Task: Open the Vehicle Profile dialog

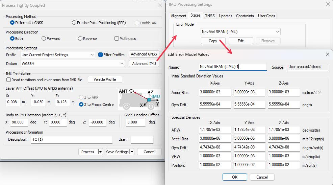Action: (x=105, y=79)
